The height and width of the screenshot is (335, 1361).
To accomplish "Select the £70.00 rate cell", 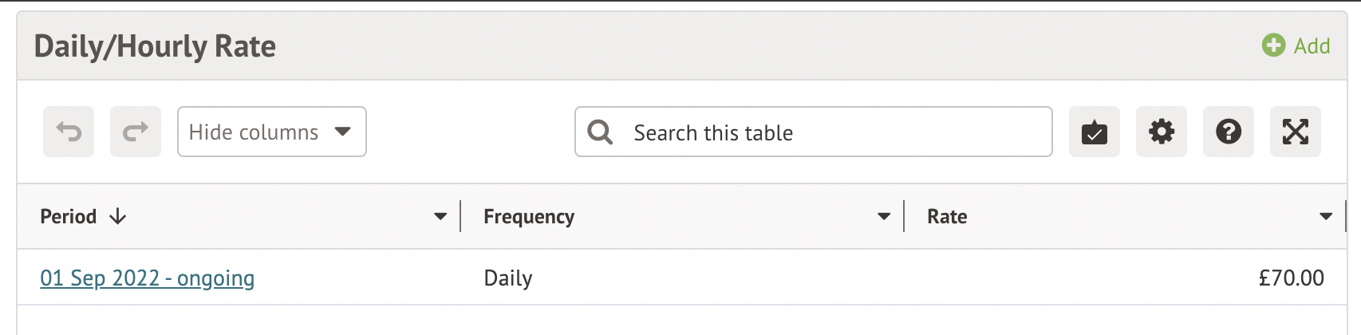I will tap(1290, 278).
